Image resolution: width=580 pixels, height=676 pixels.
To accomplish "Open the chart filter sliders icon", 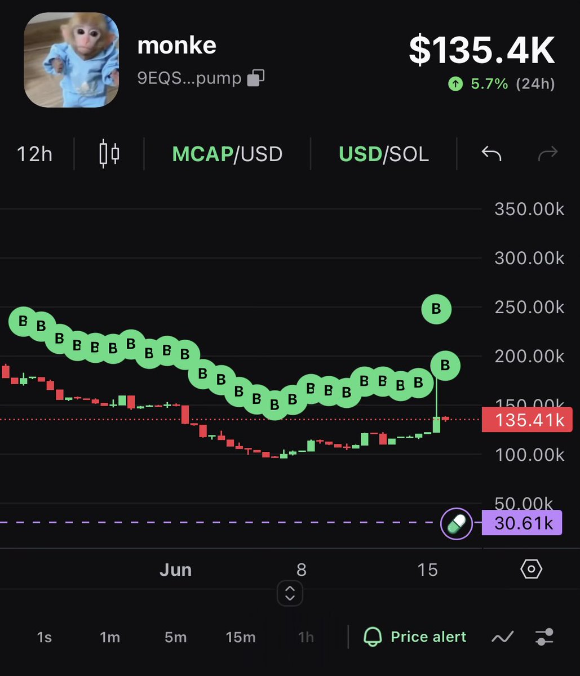I will click(x=544, y=637).
